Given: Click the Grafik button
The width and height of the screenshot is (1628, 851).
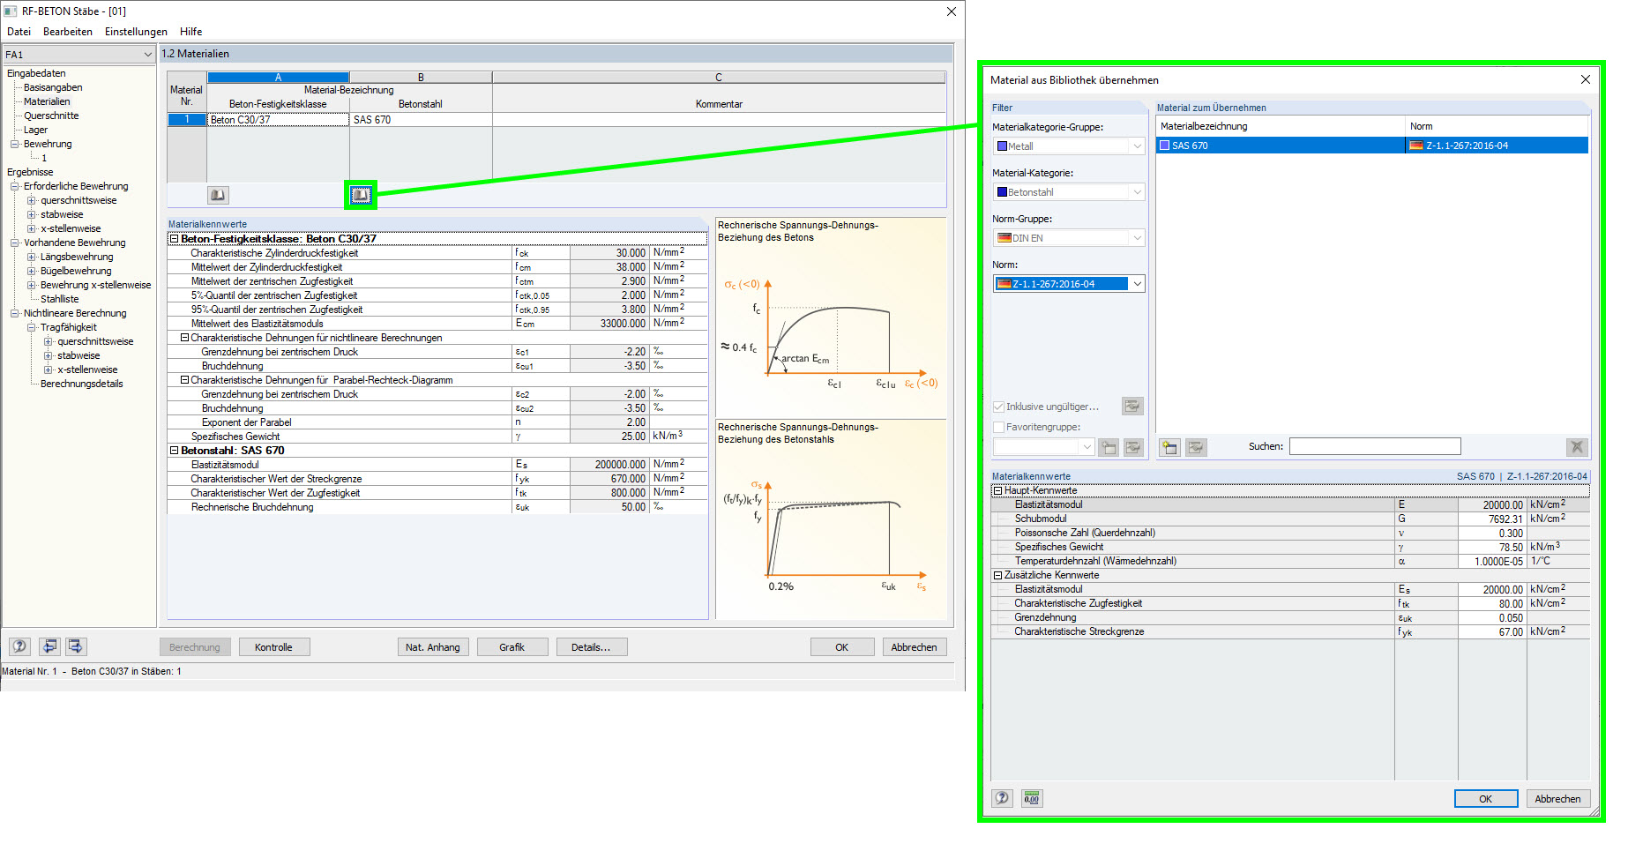Looking at the screenshot, I should pos(512,647).
